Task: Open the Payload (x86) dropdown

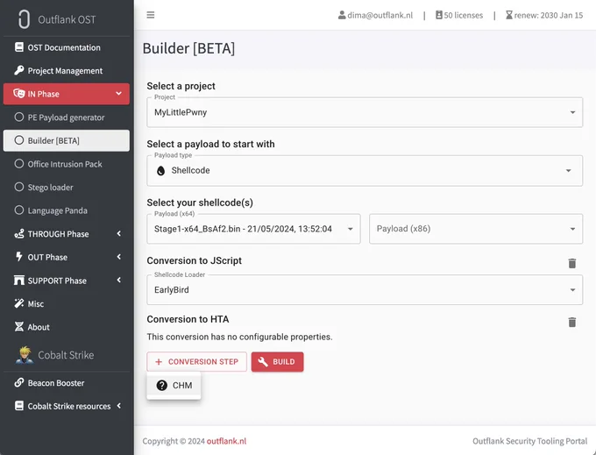Action: [x=476, y=229]
